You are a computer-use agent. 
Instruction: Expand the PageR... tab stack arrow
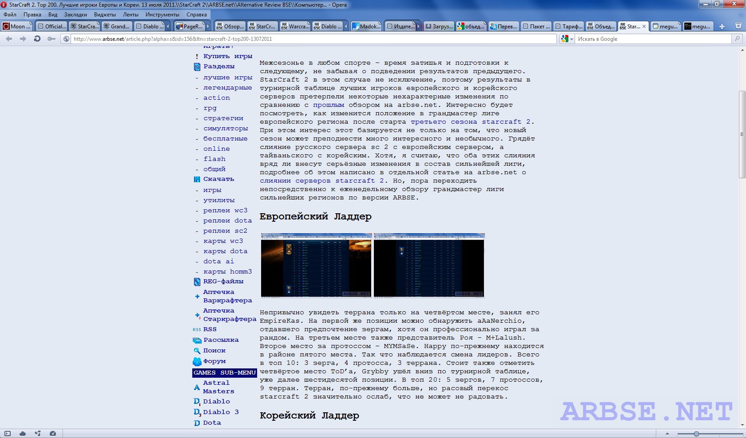[x=208, y=27]
